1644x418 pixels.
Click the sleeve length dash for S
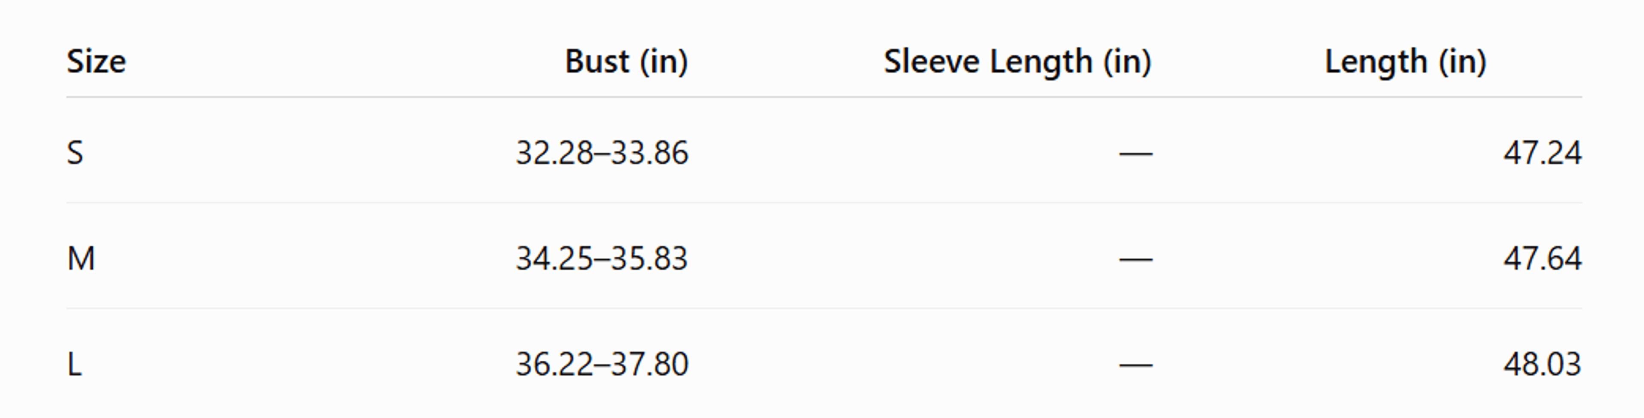(x=1136, y=154)
